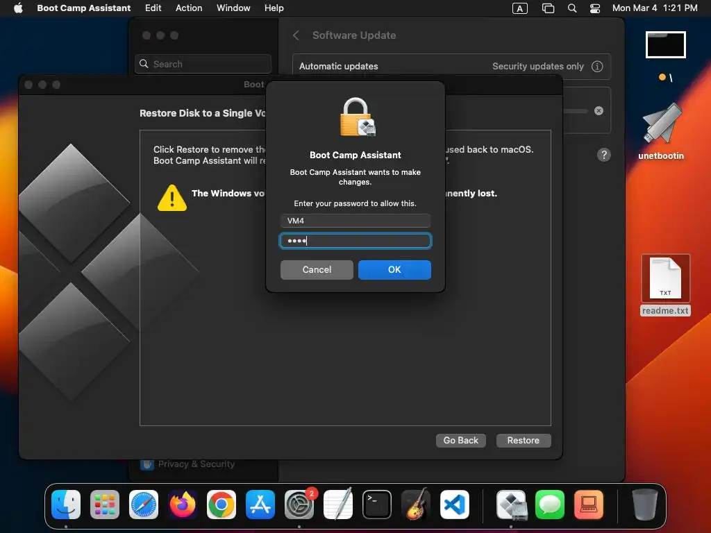Open App Store from the Dock

260,505
